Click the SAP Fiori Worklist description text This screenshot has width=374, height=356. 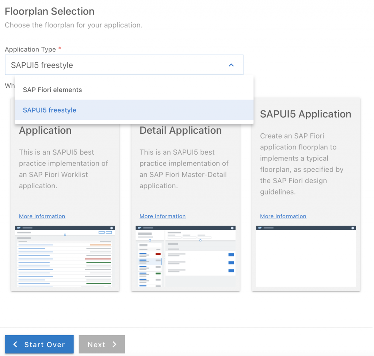pyautogui.click(x=64, y=169)
